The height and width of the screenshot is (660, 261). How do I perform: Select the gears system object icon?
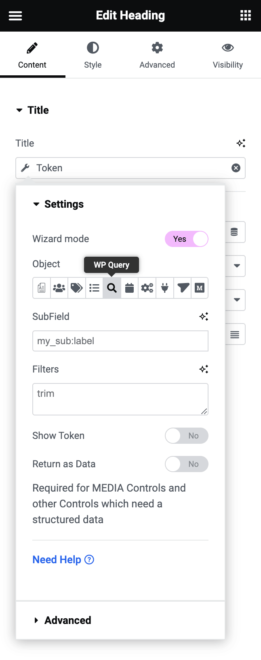coord(147,288)
